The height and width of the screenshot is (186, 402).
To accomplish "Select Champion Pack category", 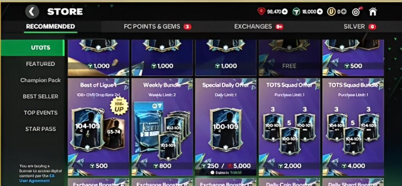I will pyautogui.click(x=40, y=80).
